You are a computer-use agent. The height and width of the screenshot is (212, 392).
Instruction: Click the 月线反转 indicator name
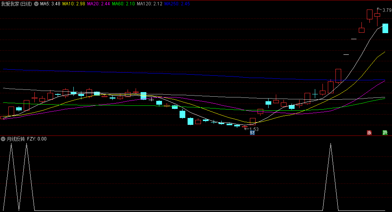click(16, 139)
